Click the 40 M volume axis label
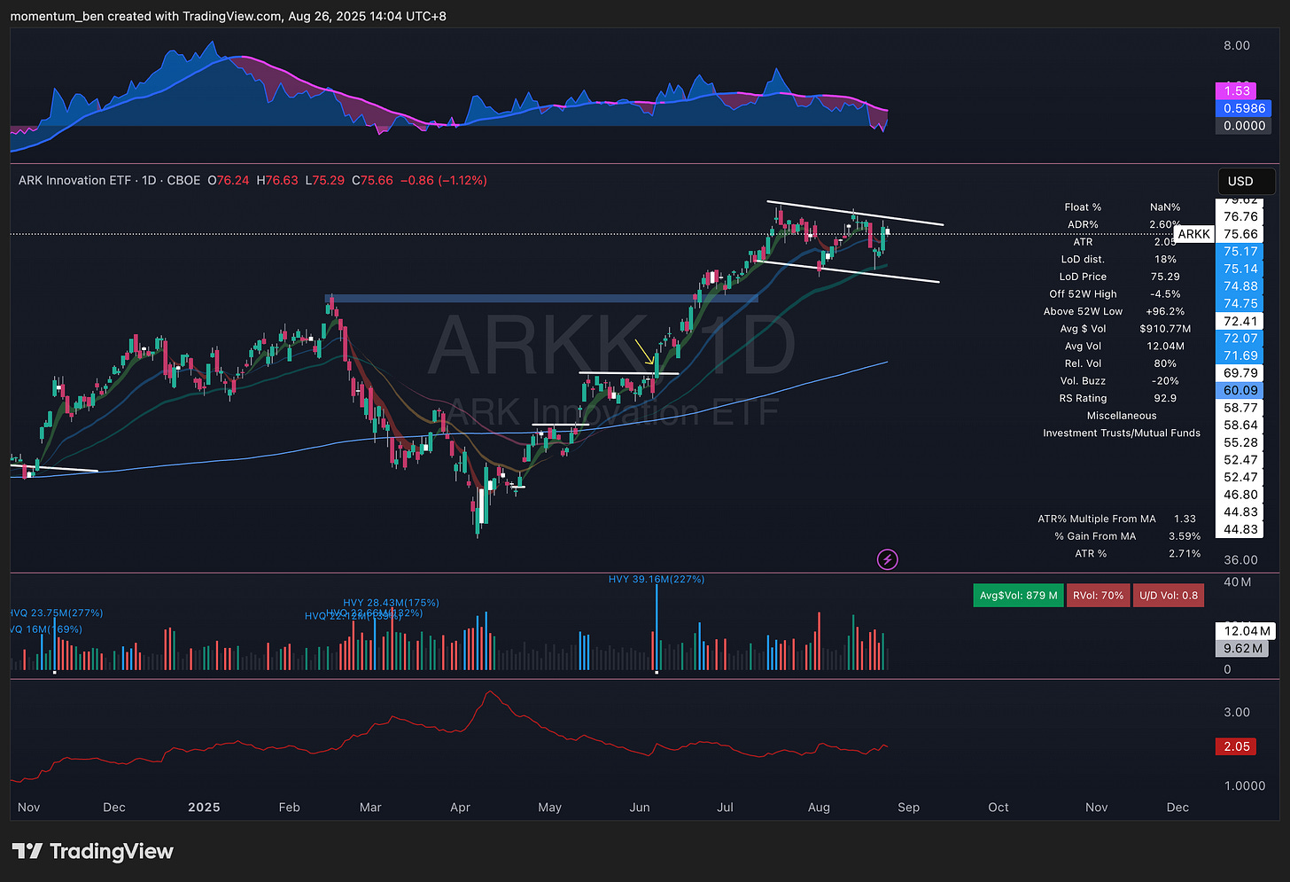Image resolution: width=1290 pixels, height=882 pixels. click(x=1237, y=582)
